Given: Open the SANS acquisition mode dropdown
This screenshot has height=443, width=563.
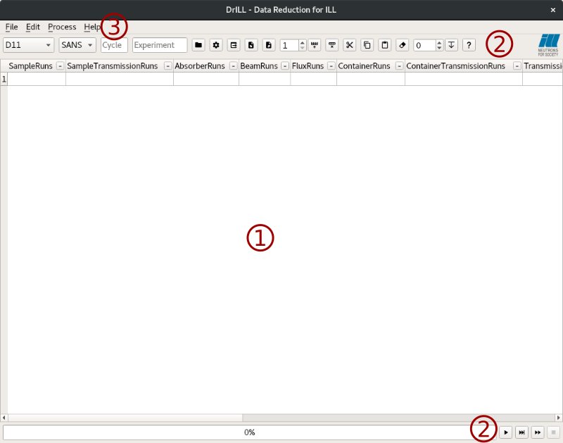Looking at the screenshot, I should [77, 45].
